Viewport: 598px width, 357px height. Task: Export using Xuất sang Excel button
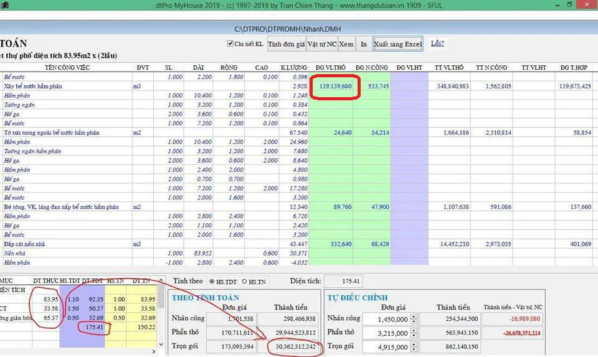click(x=397, y=44)
